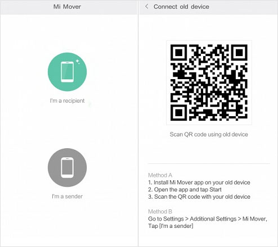This screenshot has height=247, width=278.
Task: Tap the gray sender phone icon
Action: tap(67, 167)
